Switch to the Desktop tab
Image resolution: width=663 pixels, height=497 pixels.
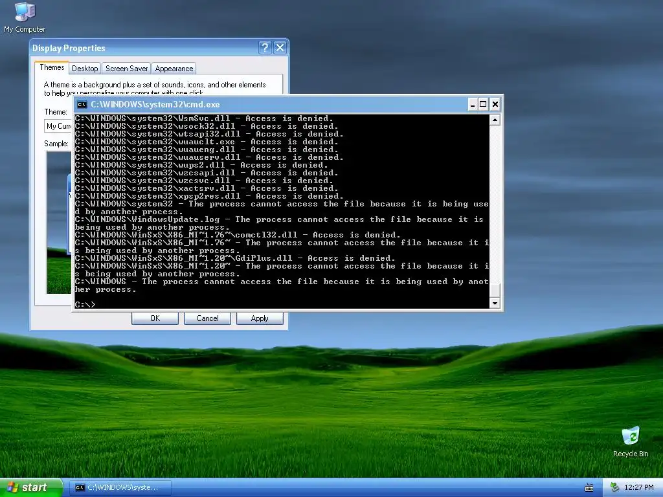click(x=85, y=69)
